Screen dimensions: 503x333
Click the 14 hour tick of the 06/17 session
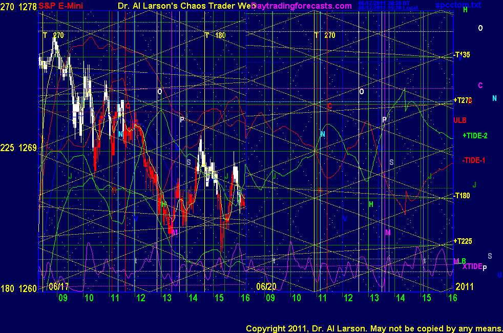coord(193,298)
